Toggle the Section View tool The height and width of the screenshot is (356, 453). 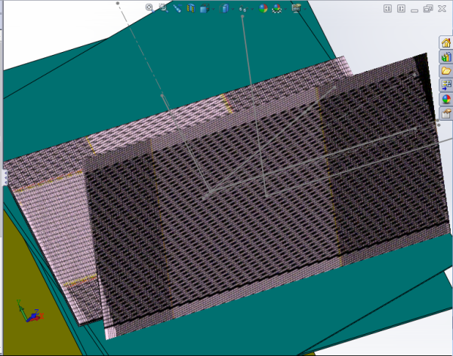190,8
